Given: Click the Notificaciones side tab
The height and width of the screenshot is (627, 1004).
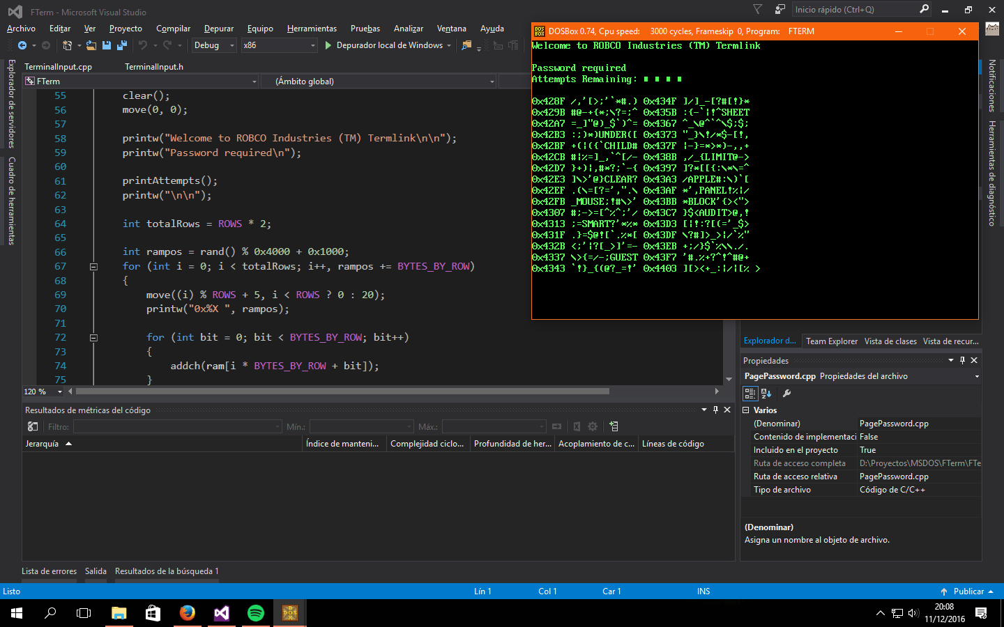Looking at the screenshot, I should 991,86.
